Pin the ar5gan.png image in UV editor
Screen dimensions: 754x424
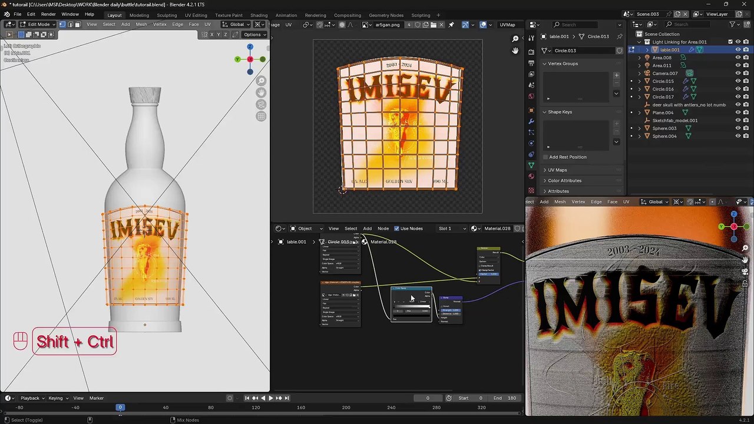pos(451,25)
